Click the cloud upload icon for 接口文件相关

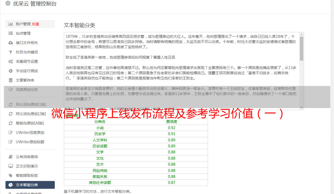point(11,43)
